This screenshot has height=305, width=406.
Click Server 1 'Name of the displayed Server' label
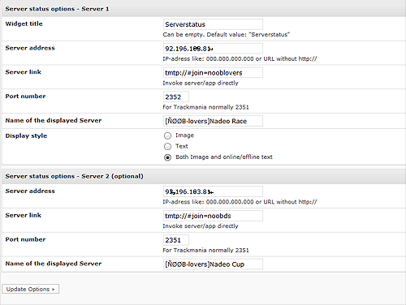(x=54, y=121)
